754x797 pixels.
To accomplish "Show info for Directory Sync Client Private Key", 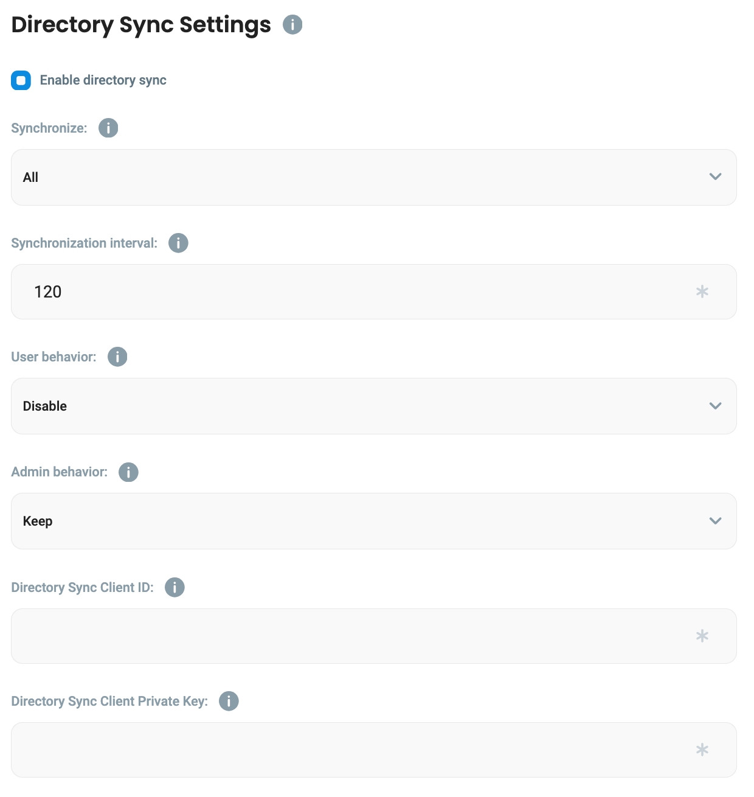I will [x=229, y=701].
